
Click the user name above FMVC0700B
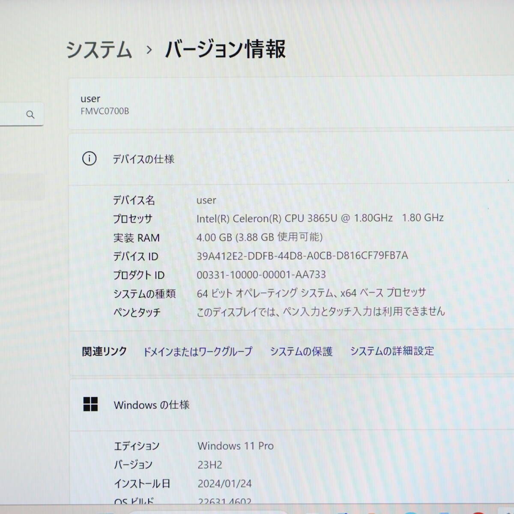pos(90,99)
